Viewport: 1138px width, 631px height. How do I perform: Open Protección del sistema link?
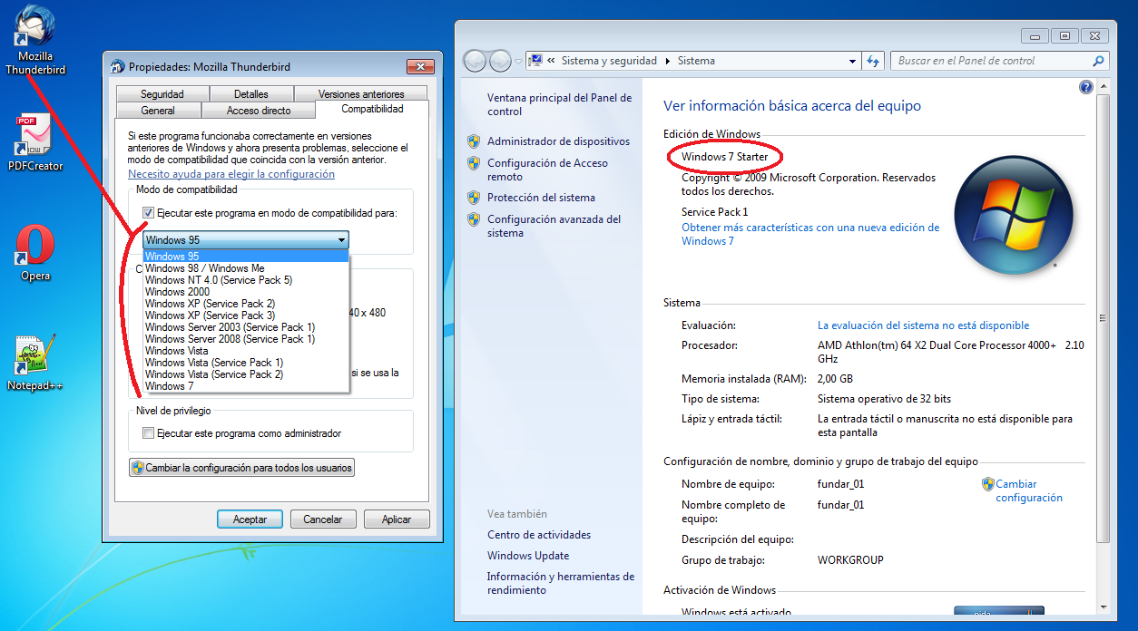(x=541, y=198)
